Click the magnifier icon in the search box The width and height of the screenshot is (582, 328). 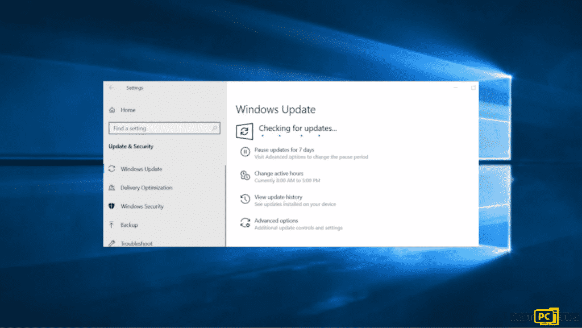point(215,128)
